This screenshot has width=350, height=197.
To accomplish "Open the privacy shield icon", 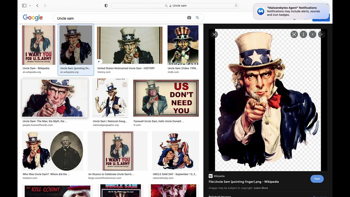I will point(106,5).
